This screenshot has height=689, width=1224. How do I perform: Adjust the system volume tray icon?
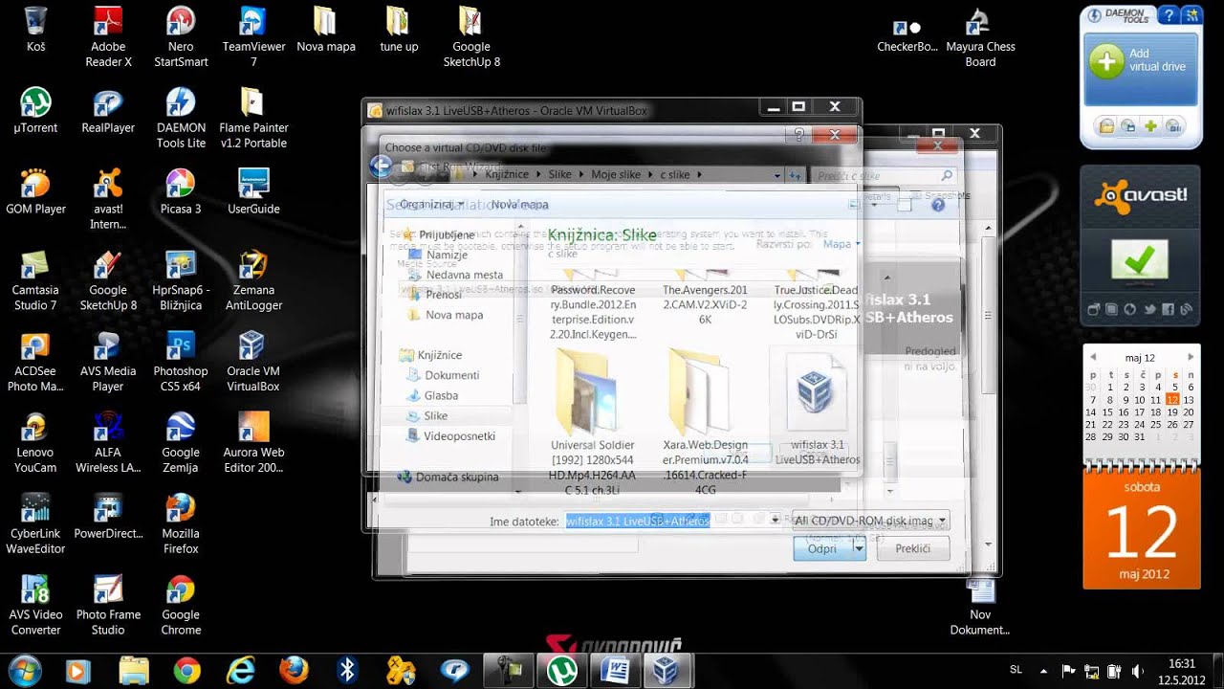(x=1136, y=671)
